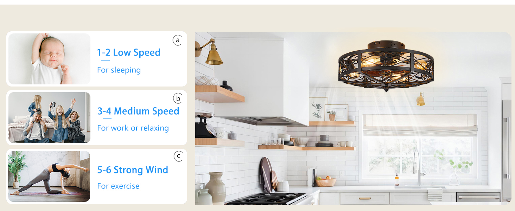515x211 pixels.
Task: Click the circled letter c badge
Action: click(x=179, y=156)
